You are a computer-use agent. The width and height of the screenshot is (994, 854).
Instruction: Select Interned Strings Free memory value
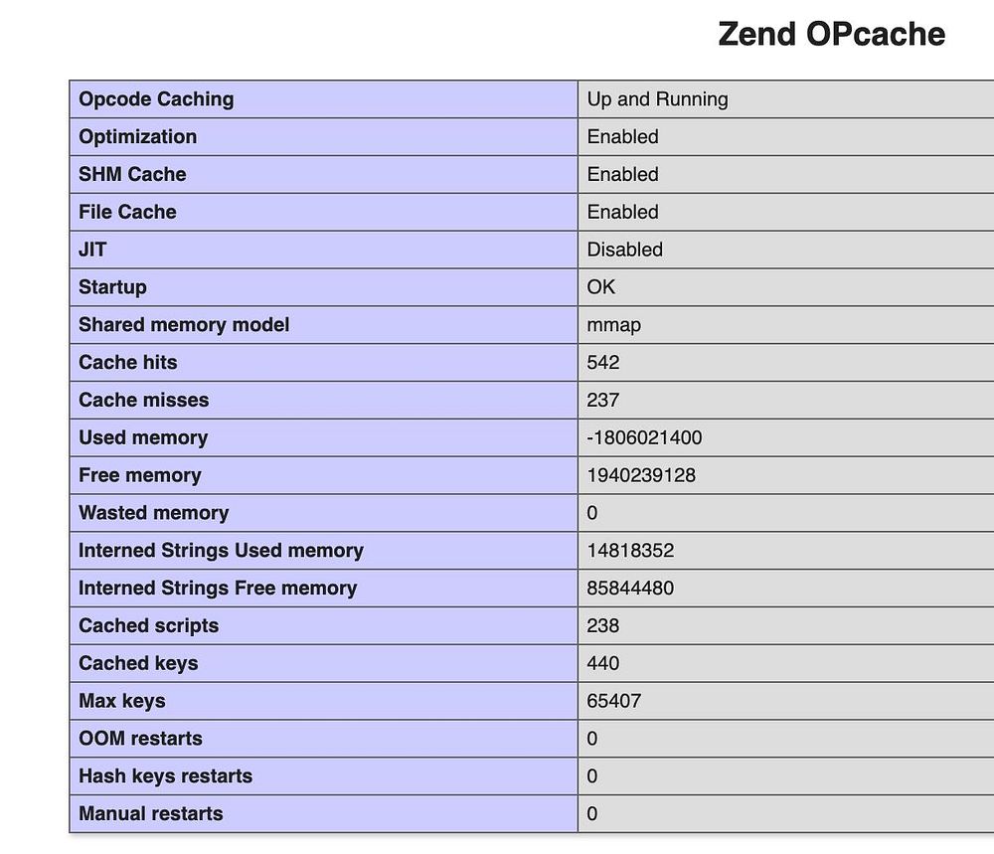point(630,588)
